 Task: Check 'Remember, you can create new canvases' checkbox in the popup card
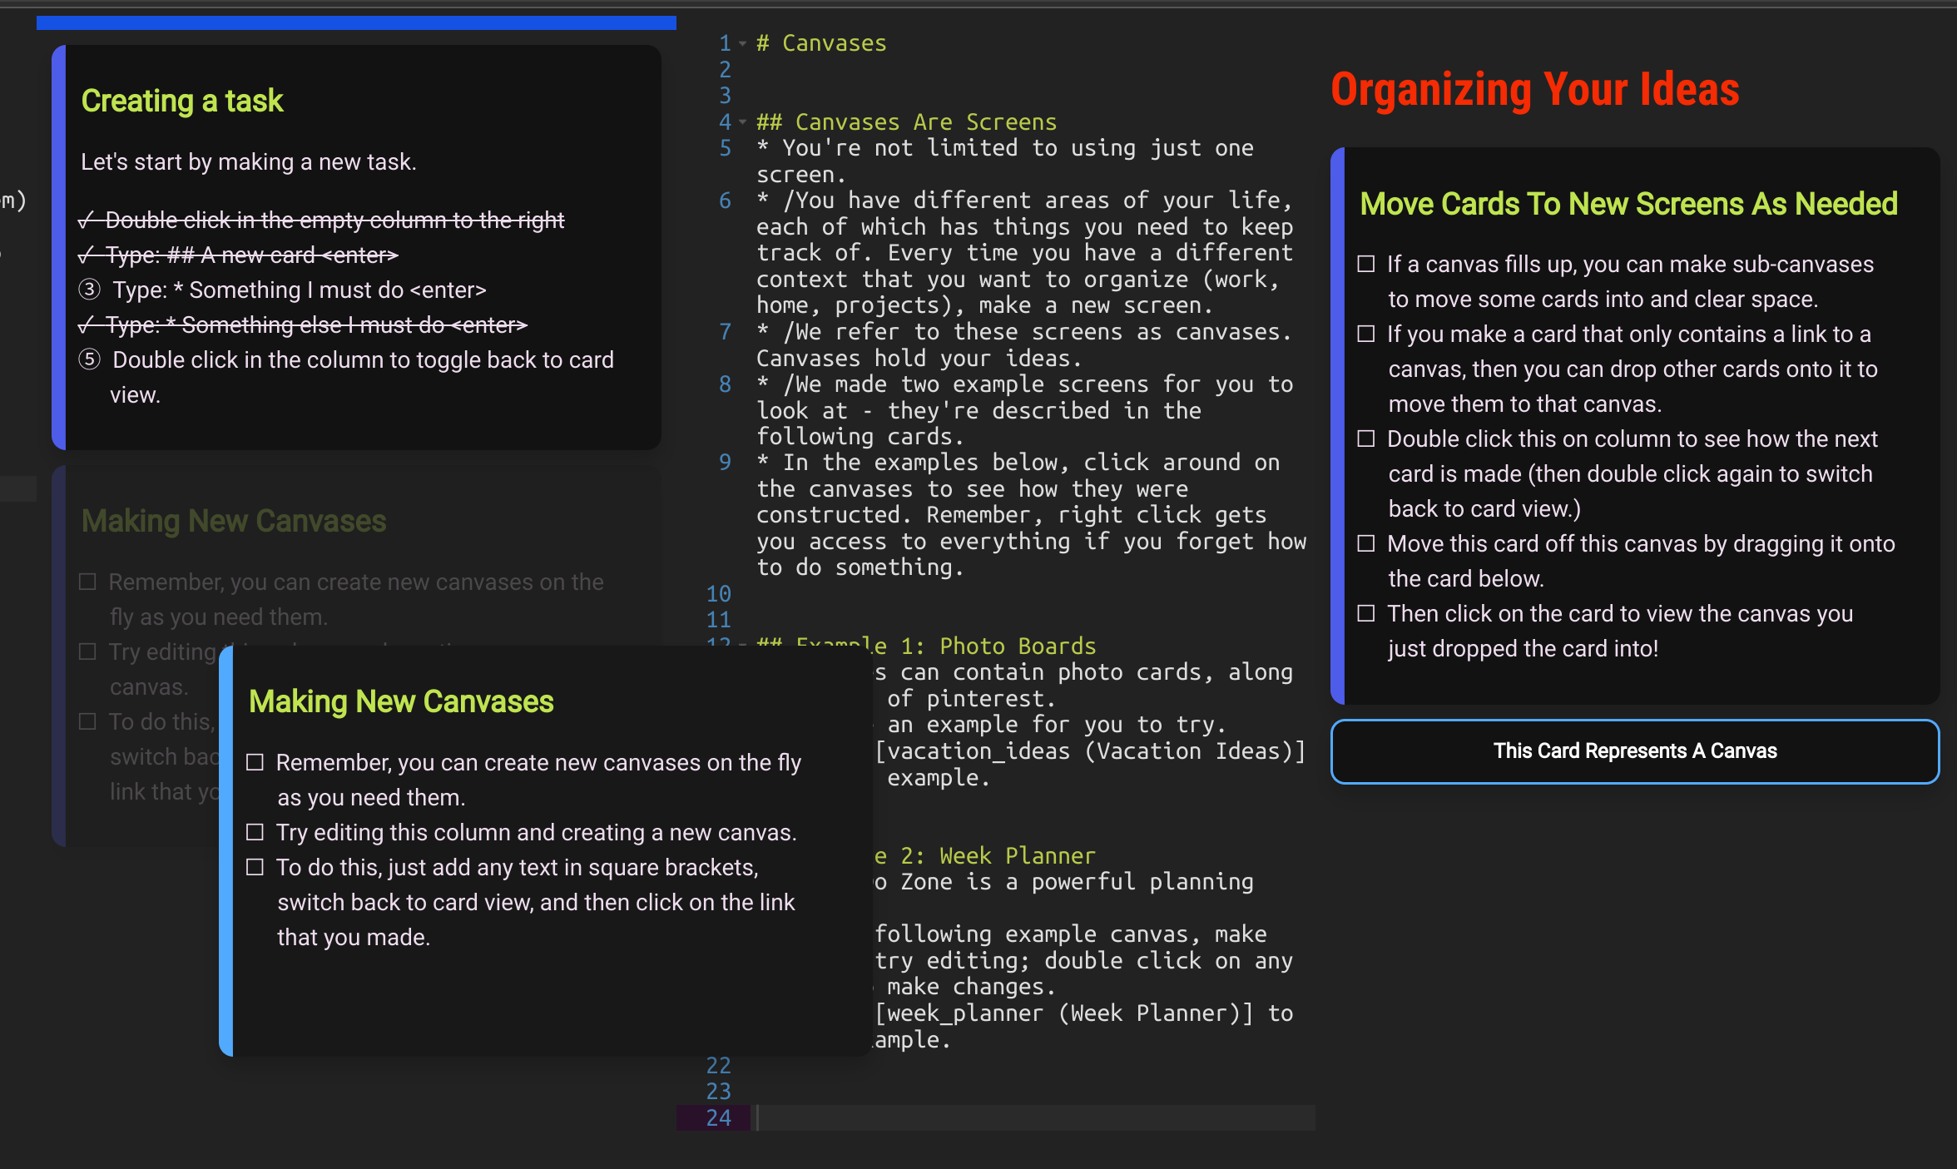(255, 762)
